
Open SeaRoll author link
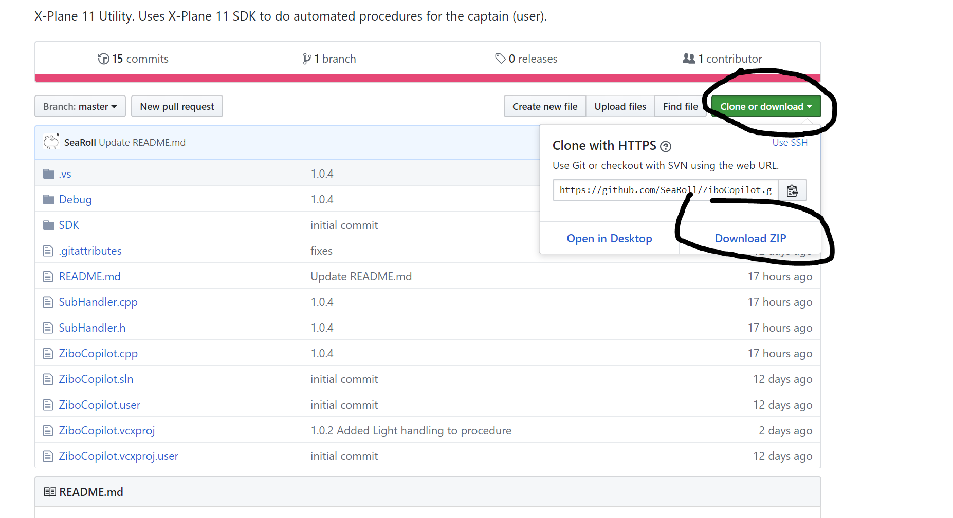coord(80,142)
